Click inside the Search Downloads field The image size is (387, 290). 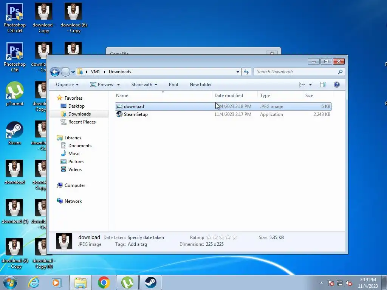click(x=296, y=72)
